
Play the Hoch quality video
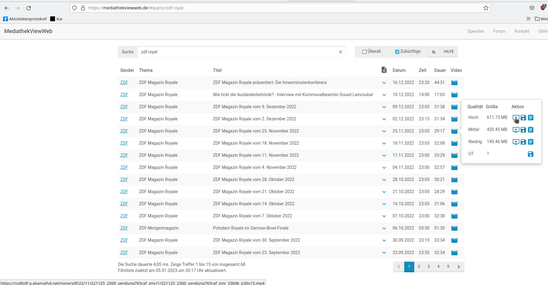pyautogui.click(x=516, y=118)
